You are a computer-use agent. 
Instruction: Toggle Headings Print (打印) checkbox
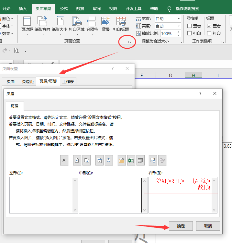(x=209, y=33)
